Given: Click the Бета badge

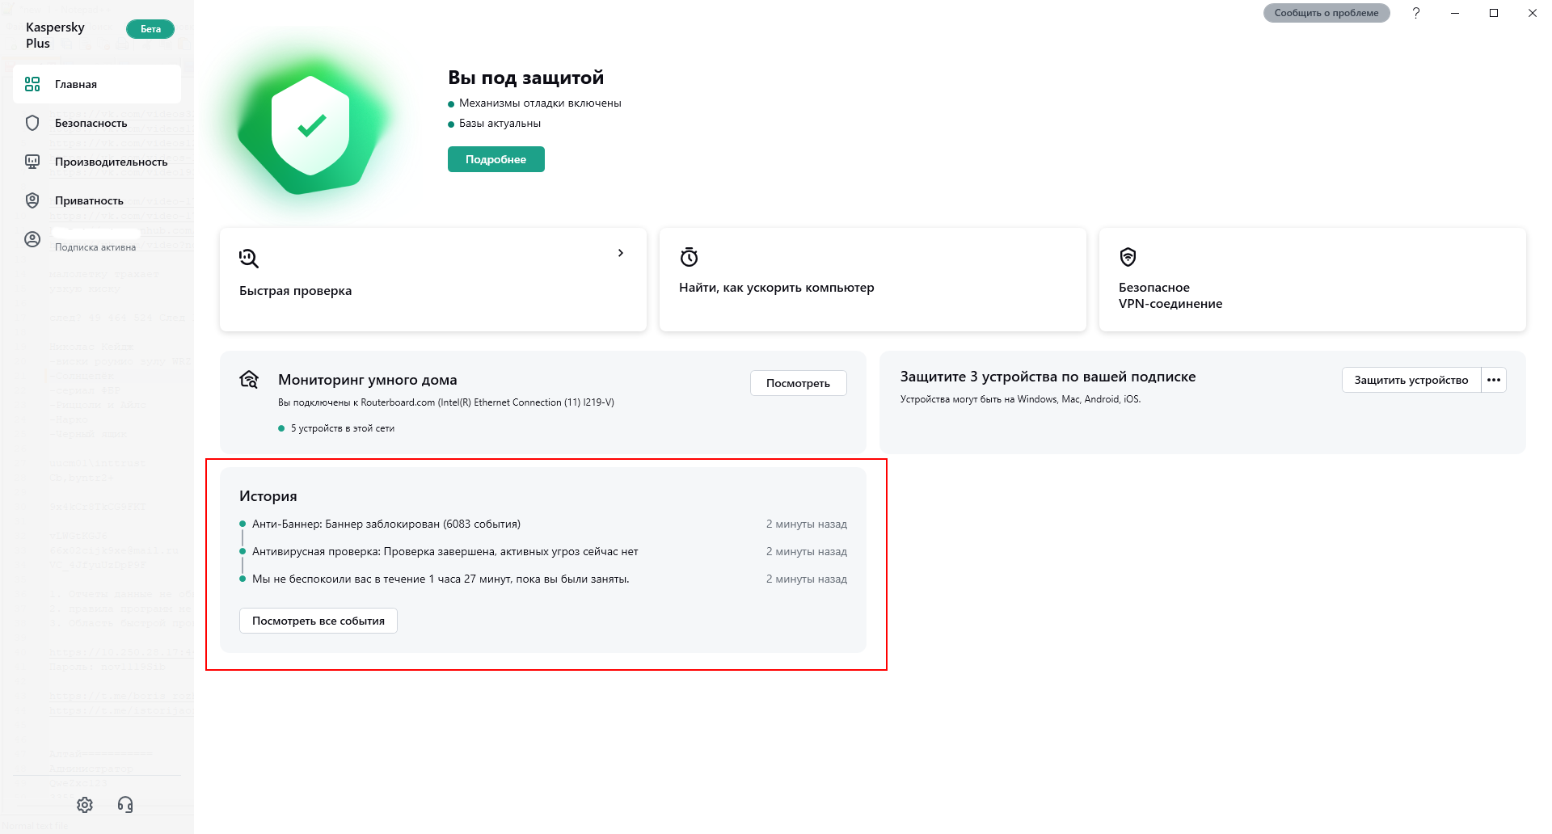Looking at the screenshot, I should [x=150, y=29].
